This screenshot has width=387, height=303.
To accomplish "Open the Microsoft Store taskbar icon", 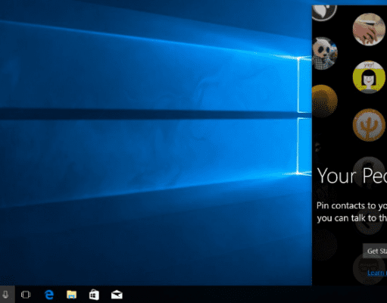I will click(94, 295).
